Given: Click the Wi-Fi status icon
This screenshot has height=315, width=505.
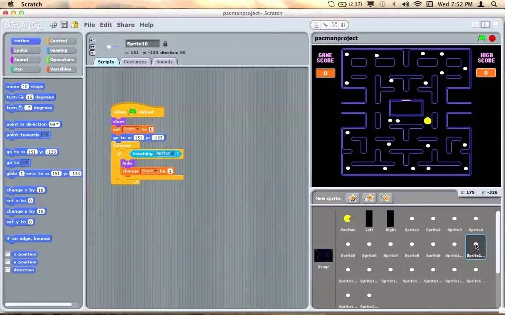Looking at the screenshot, I should pos(418,4).
